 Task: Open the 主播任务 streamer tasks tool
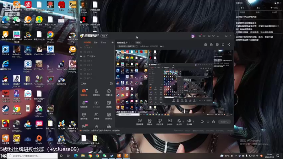[109, 92]
